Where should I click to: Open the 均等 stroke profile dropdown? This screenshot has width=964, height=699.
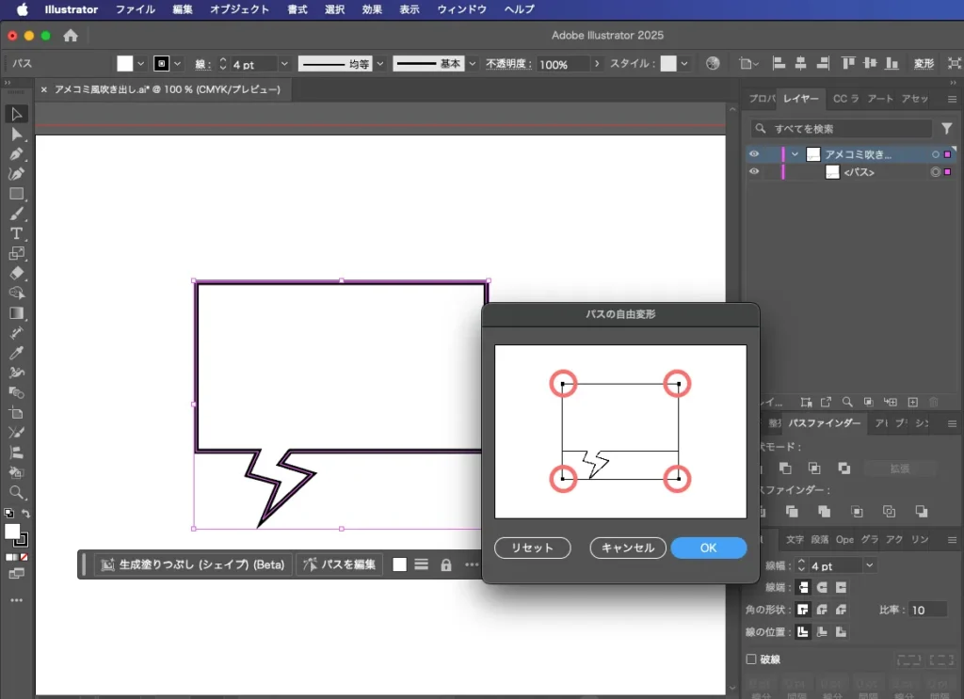(380, 64)
